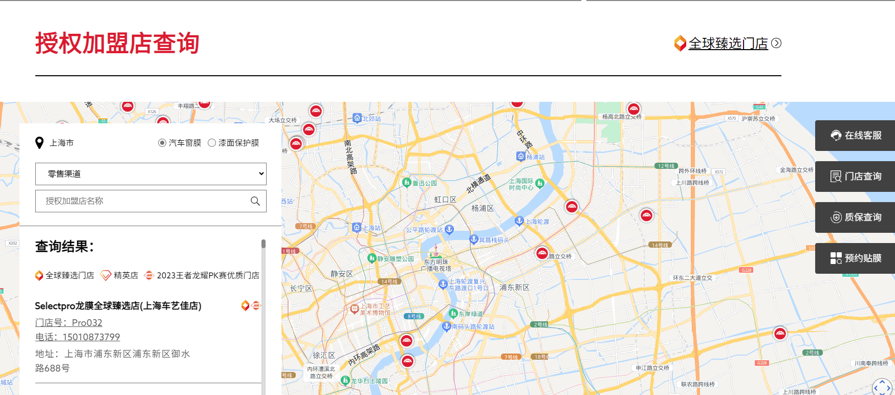
Task: Open the 质保查询 side tab
Action: pyautogui.click(x=855, y=217)
